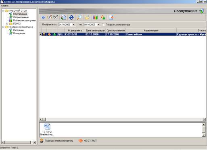The image size is (207, 150).
Task: Enable the Показать исполненные checkbox
Action: 103,25
